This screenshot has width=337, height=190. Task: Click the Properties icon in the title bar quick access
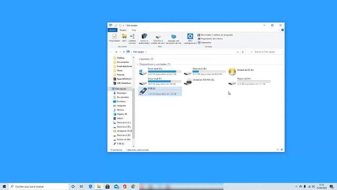pos(116,25)
